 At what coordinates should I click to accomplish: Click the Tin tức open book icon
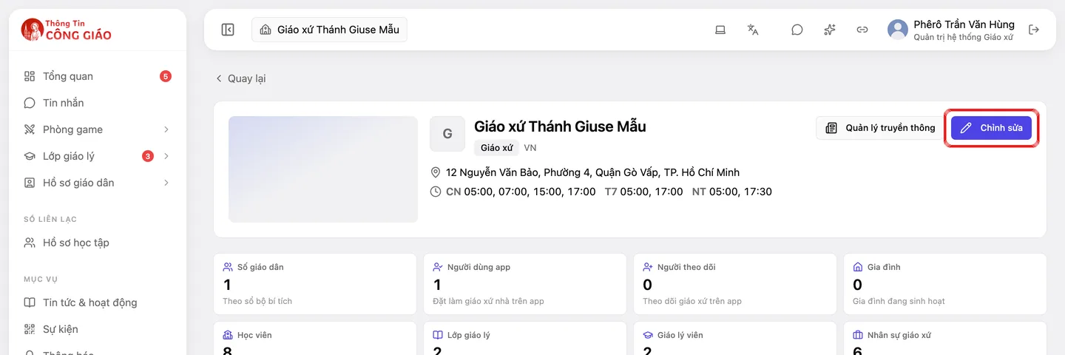(30, 302)
